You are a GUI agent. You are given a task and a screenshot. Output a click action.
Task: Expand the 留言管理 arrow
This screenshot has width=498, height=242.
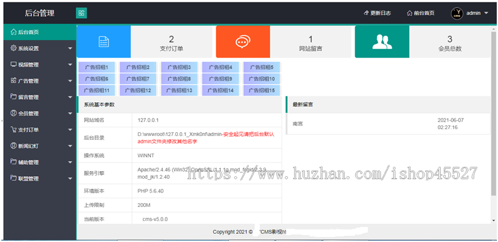pyautogui.click(x=70, y=98)
